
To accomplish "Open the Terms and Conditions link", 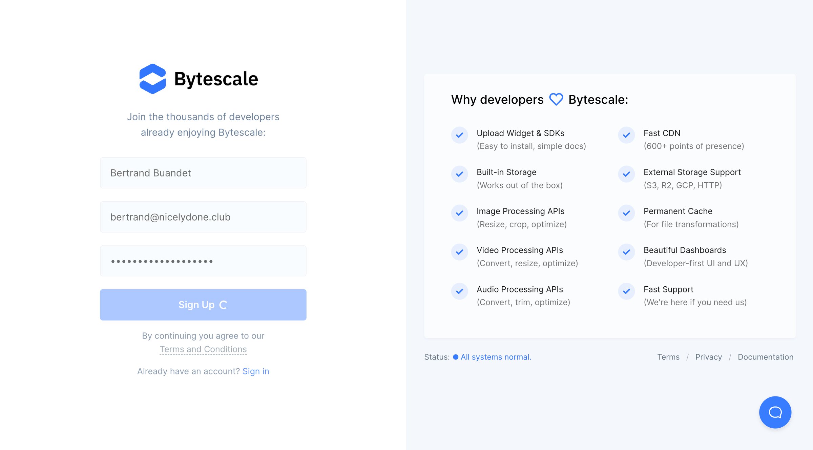I will (x=203, y=349).
